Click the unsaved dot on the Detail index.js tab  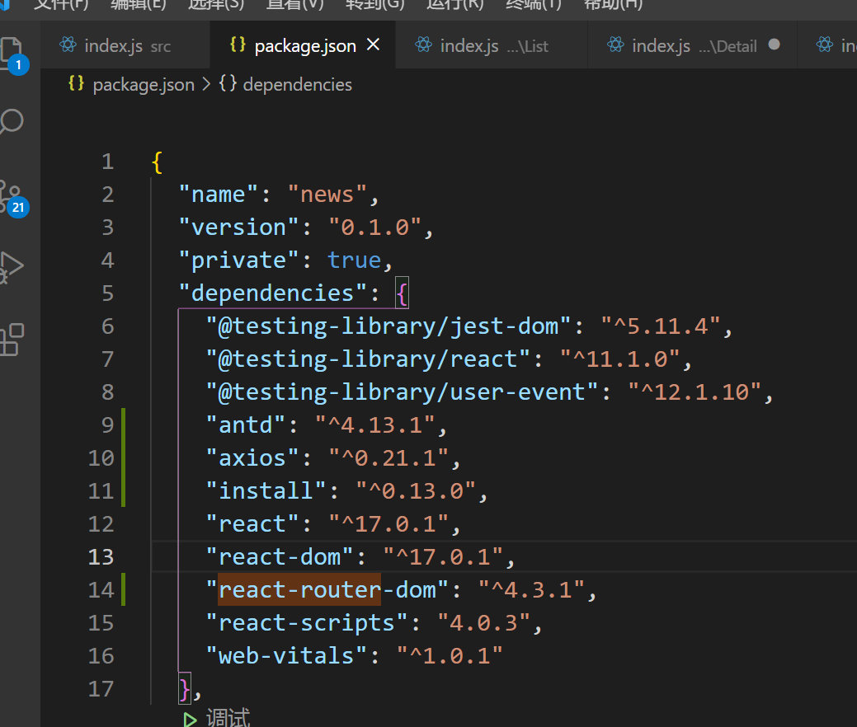point(774,45)
